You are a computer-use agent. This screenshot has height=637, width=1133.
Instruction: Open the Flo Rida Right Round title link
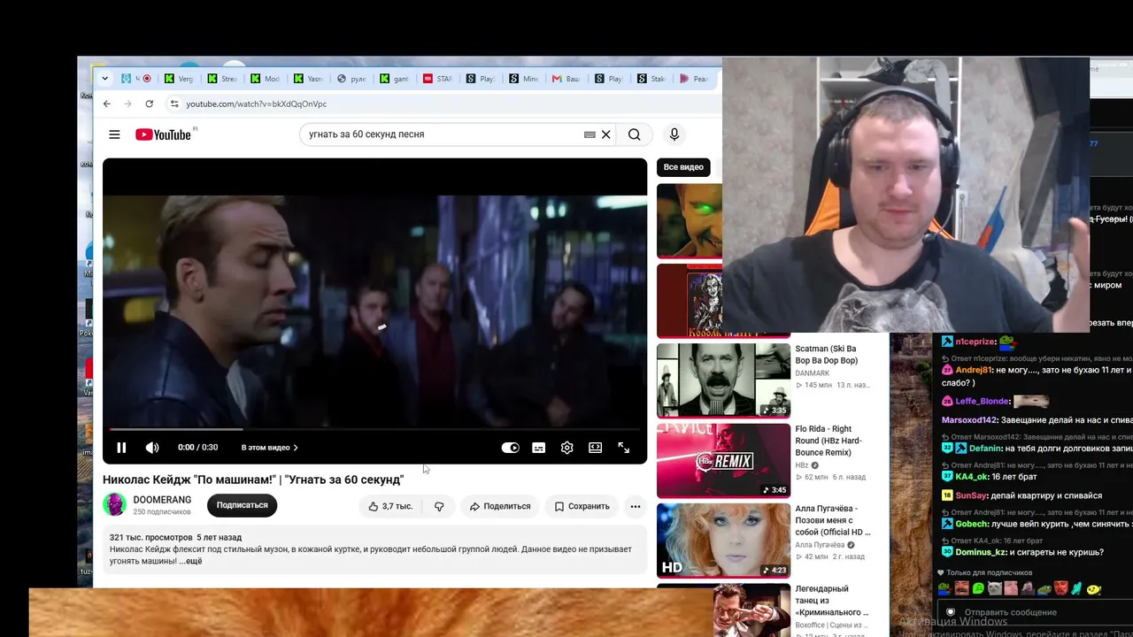829,441
